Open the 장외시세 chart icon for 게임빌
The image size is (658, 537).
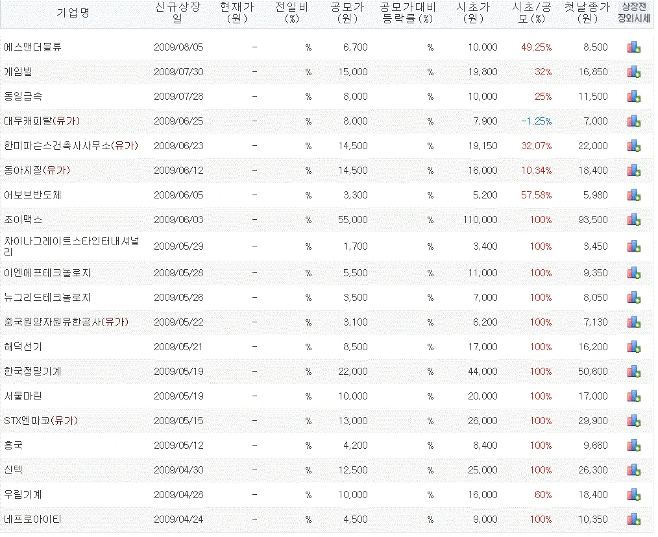point(633,71)
